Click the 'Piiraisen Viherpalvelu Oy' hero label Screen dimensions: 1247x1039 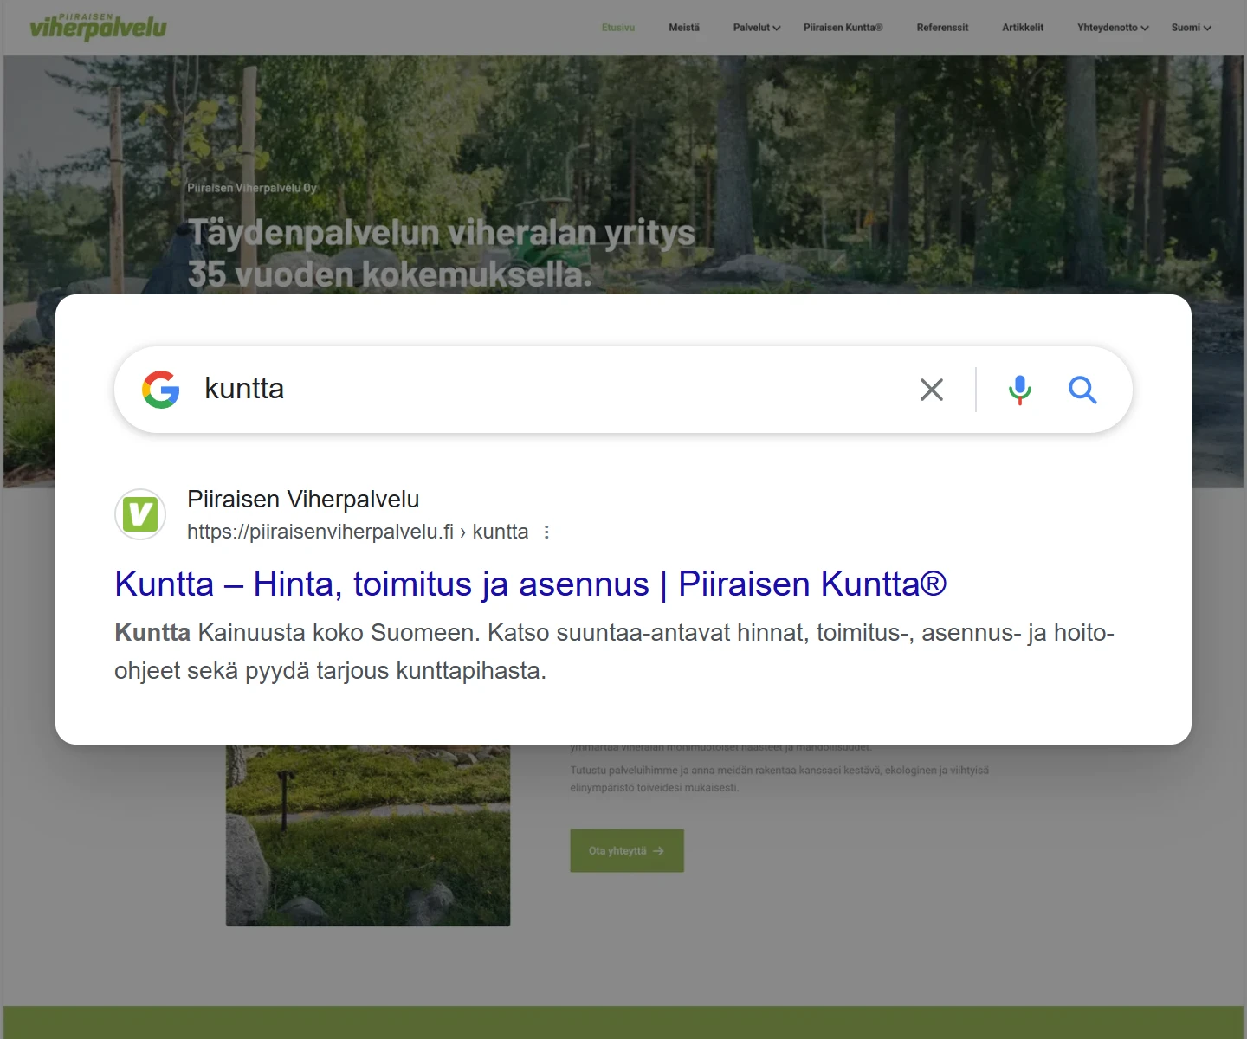click(252, 188)
